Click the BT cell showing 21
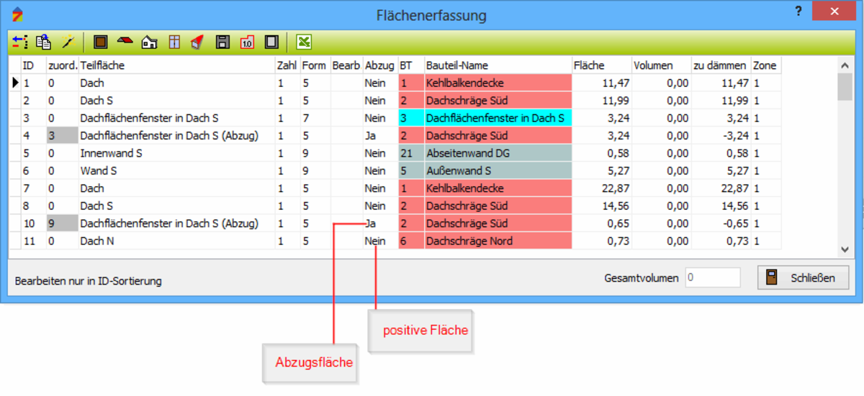Image resolution: width=864 pixels, height=396 pixels. pos(411,153)
